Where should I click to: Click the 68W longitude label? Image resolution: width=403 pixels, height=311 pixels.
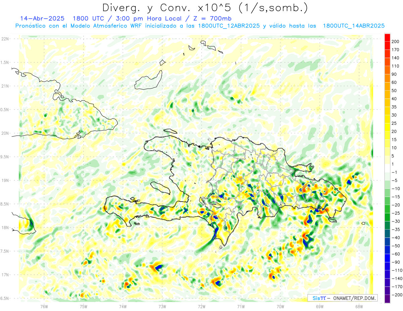pos(359,306)
